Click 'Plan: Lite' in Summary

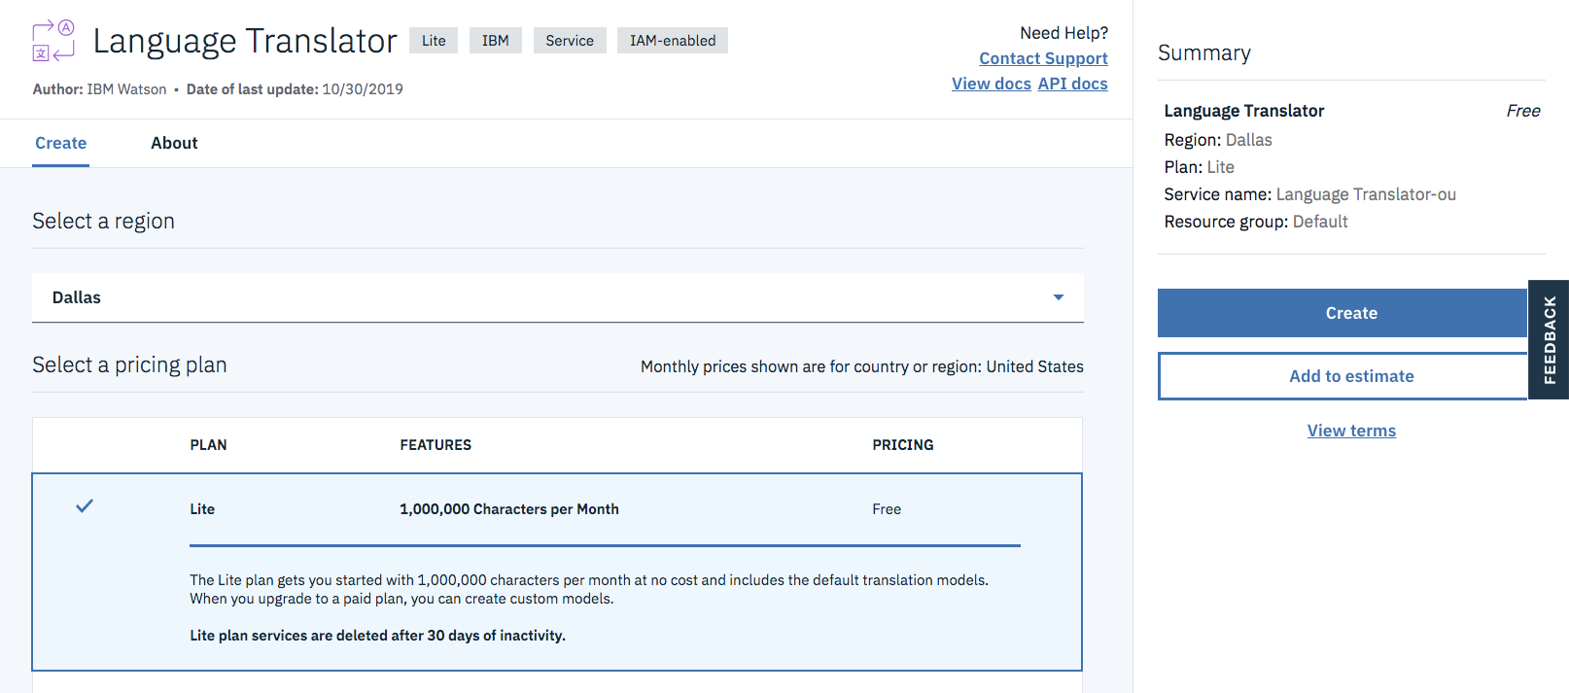[x=1200, y=167]
